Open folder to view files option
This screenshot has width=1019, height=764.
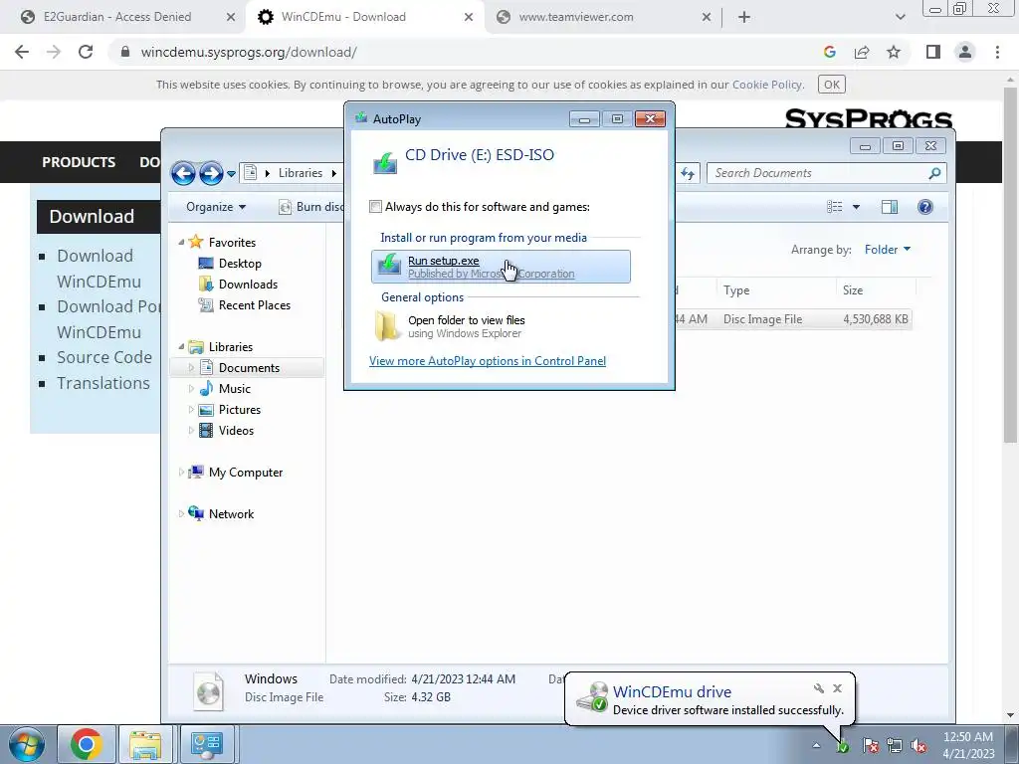(x=466, y=326)
